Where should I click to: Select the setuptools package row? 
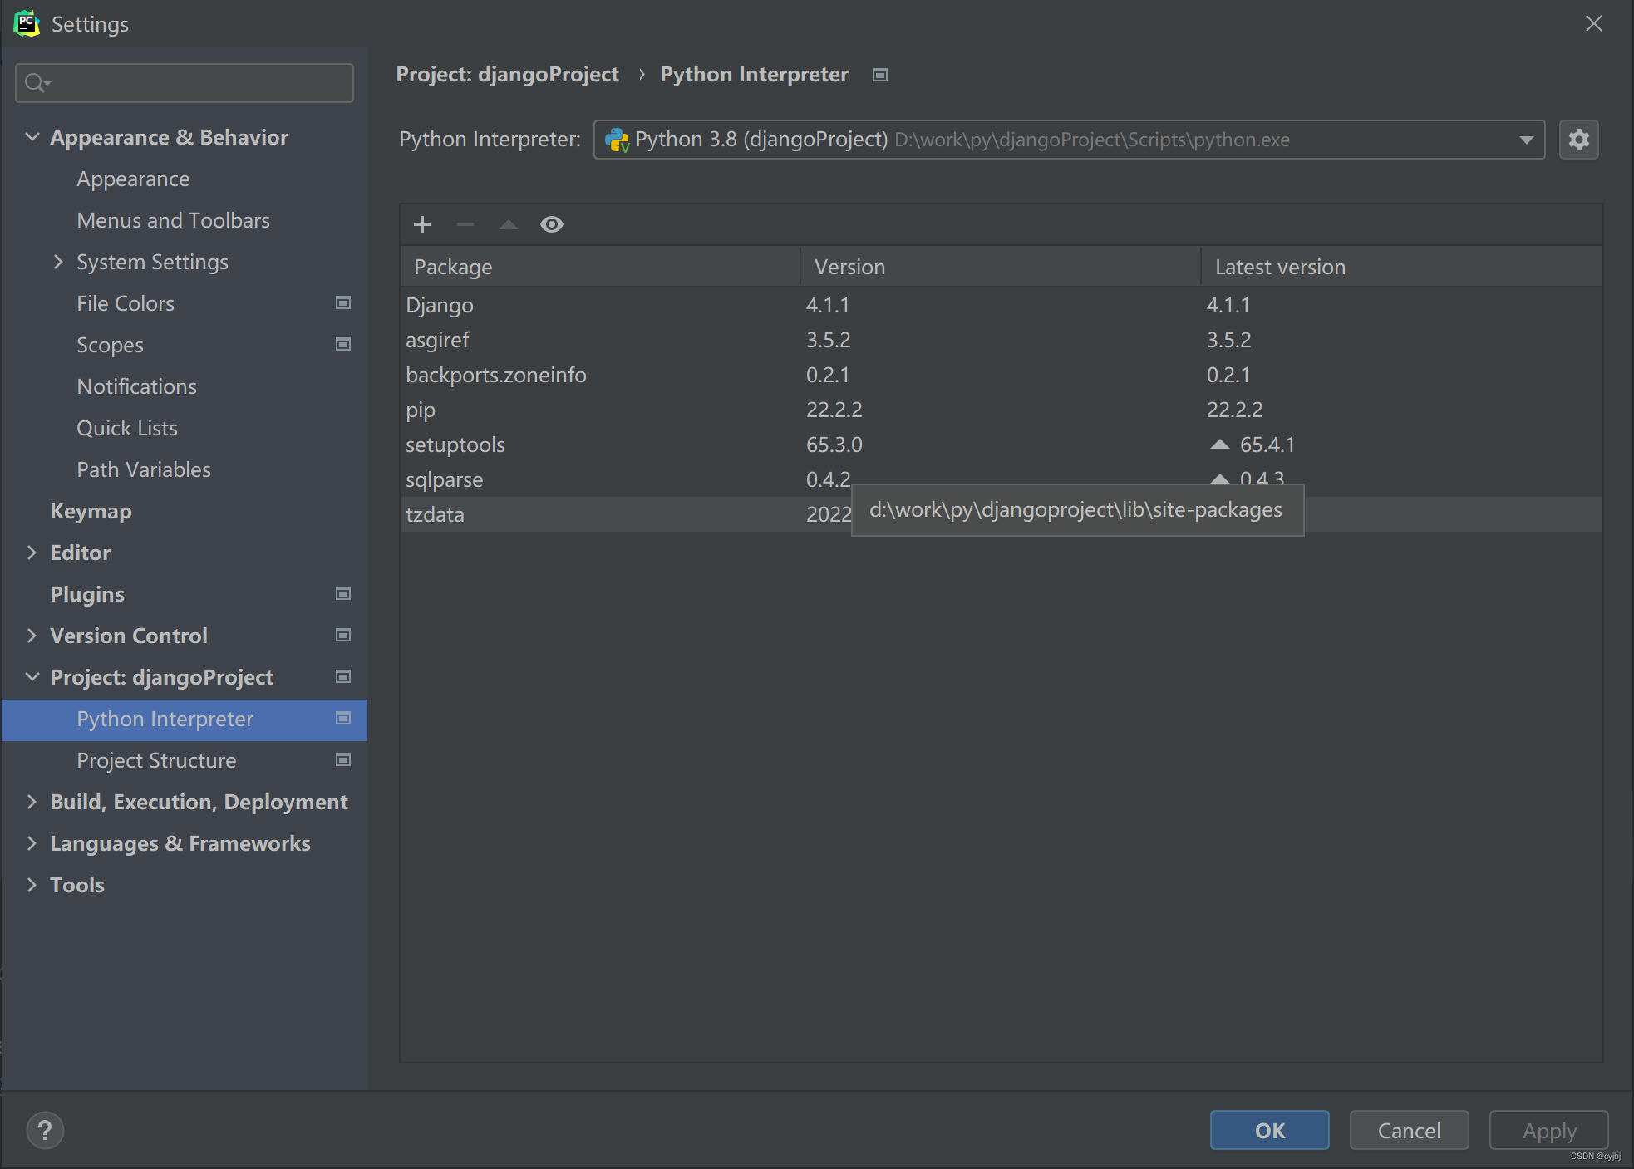1002,445
